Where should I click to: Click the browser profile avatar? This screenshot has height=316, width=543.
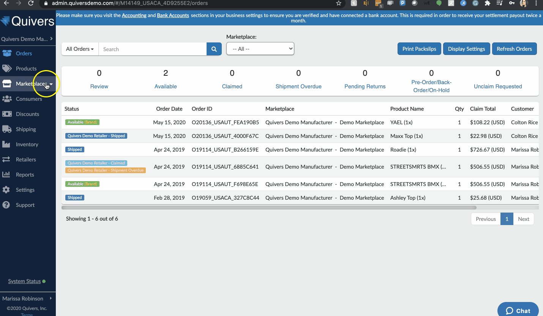pos(524,3)
